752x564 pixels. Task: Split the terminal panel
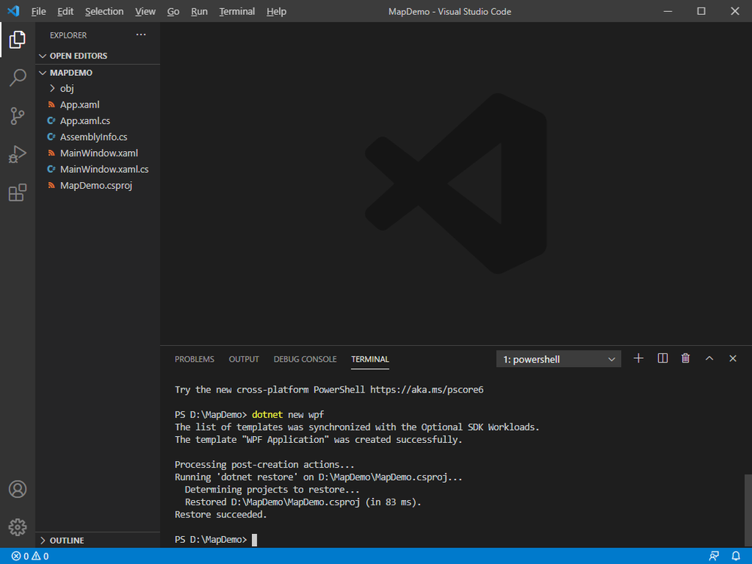coord(663,358)
